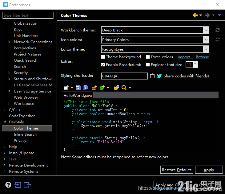Viewport: 225px width, 194px height.
Task: Open the New file dropdown arrow in preview
Action: (72, 88)
